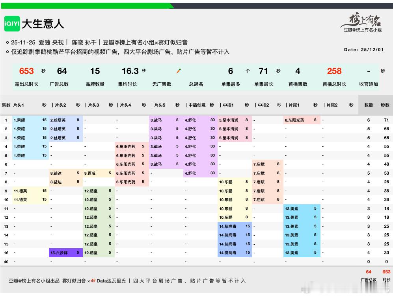The height and width of the screenshot is (297, 393).
Task: Click the red 653 total exposure value
Action: 26,71
